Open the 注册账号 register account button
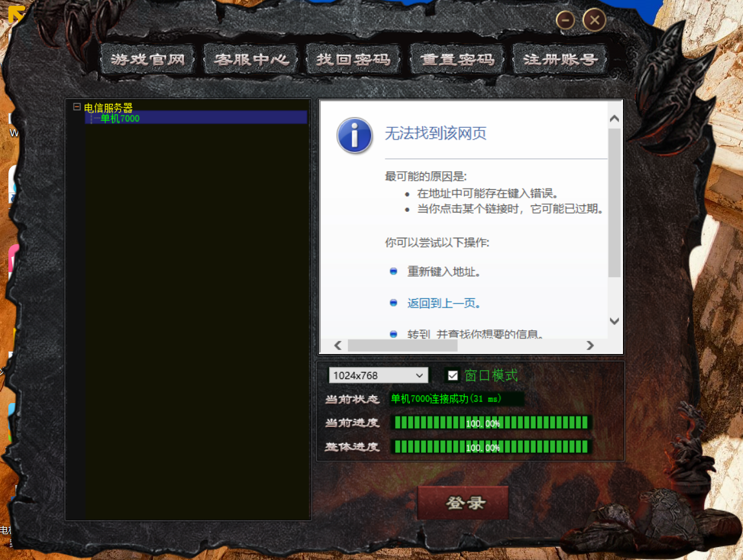This screenshot has height=560, width=743. pos(560,59)
